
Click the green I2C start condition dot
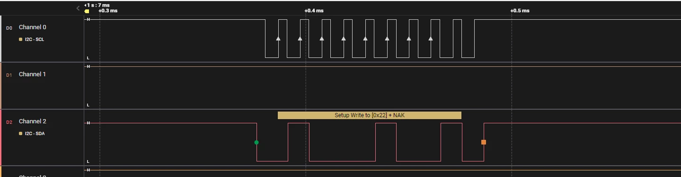click(256, 142)
